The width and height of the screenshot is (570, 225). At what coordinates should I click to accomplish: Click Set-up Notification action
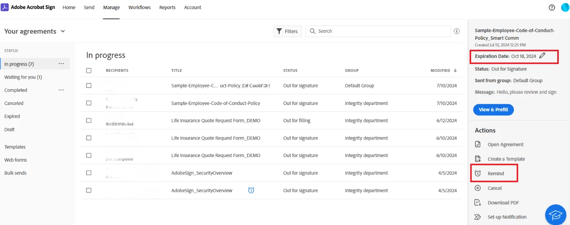point(507,217)
